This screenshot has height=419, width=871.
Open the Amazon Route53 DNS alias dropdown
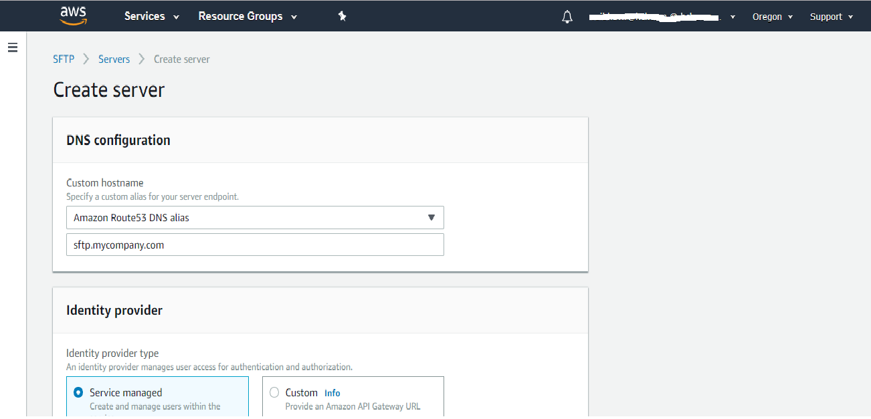click(254, 218)
